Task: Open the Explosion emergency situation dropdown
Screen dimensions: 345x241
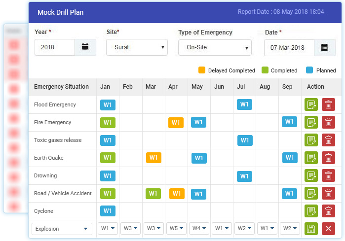Action: pyautogui.click(x=62, y=229)
